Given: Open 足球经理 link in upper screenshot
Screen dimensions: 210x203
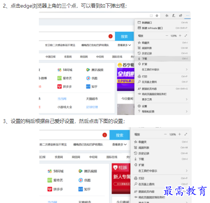Looking at the screenshot, I should tap(92, 107).
